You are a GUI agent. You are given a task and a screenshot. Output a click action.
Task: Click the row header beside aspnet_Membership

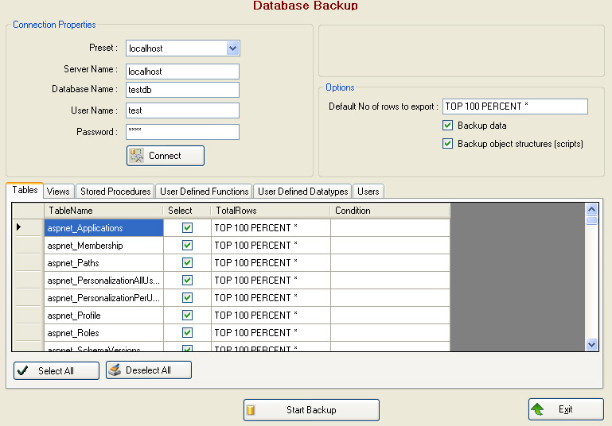[x=28, y=245]
